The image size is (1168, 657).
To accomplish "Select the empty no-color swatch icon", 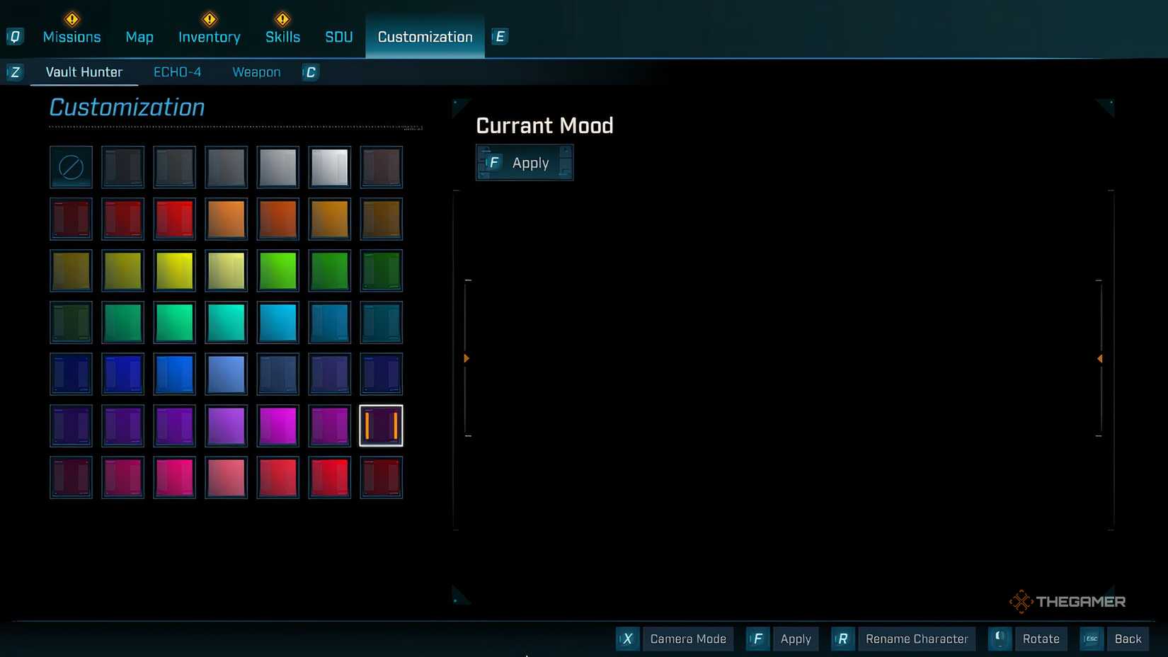I will (71, 168).
